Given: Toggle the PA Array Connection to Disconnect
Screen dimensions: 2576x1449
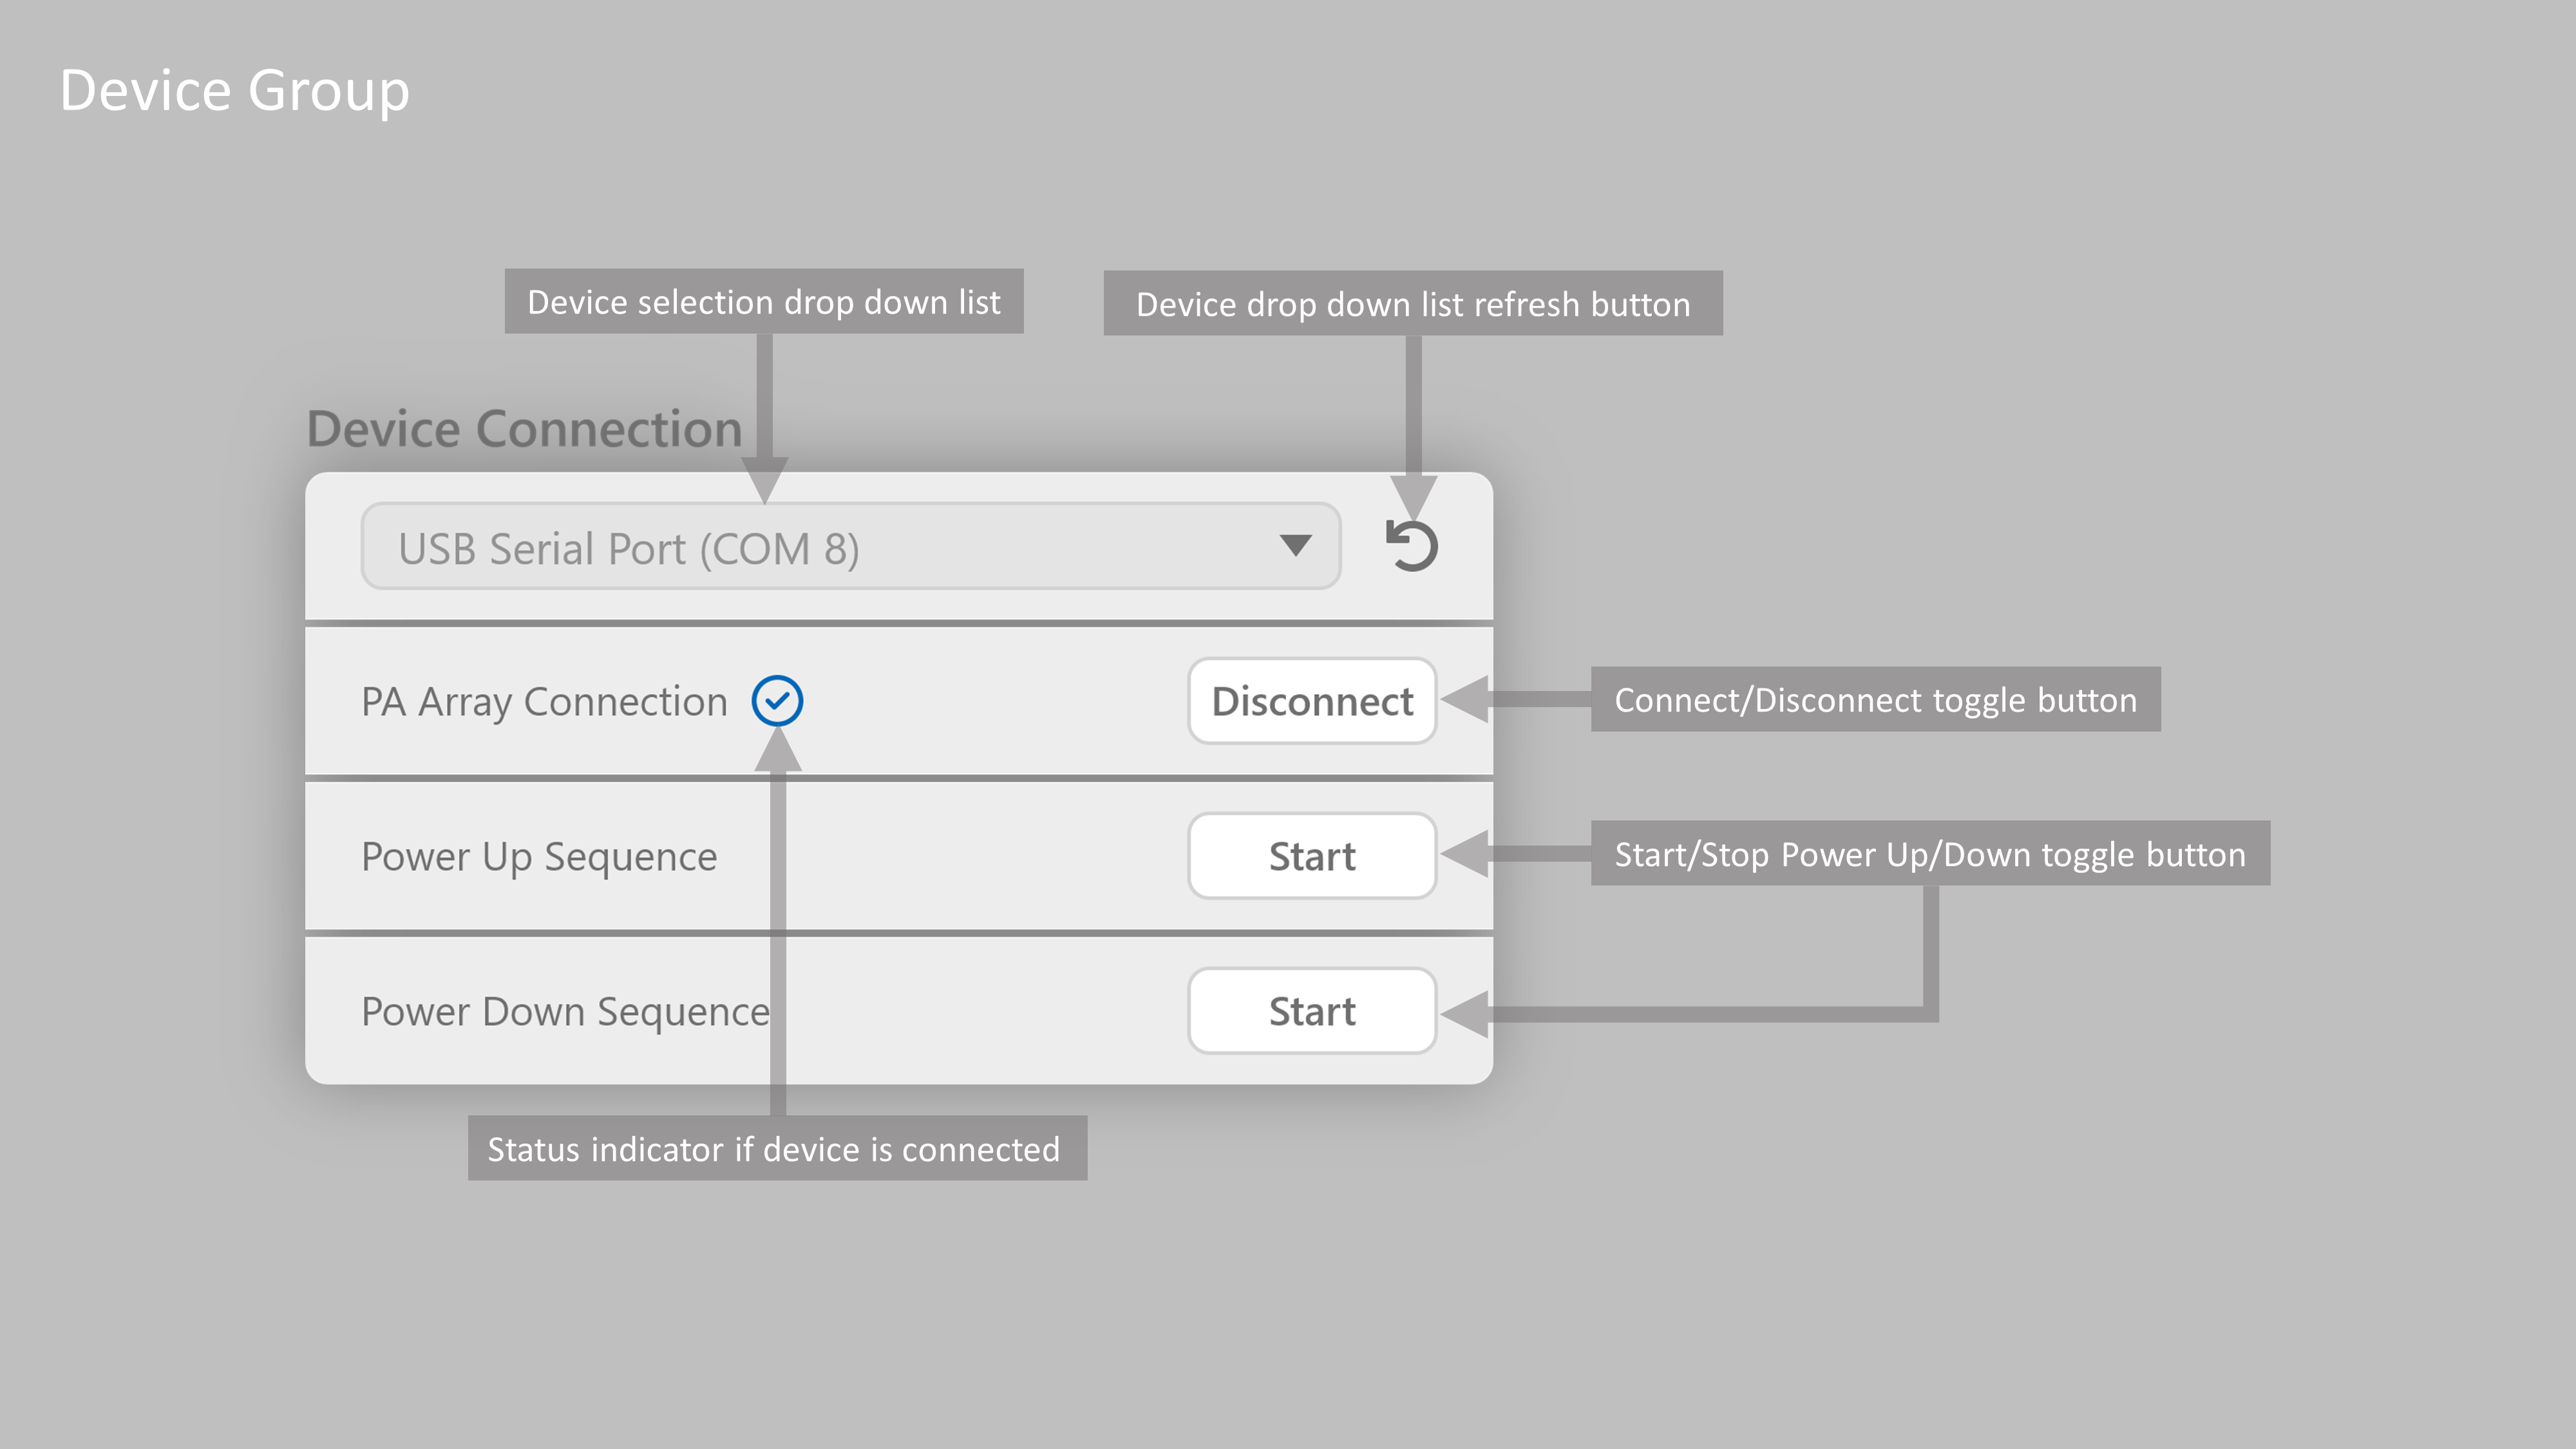Looking at the screenshot, I should pyautogui.click(x=1311, y=701).
